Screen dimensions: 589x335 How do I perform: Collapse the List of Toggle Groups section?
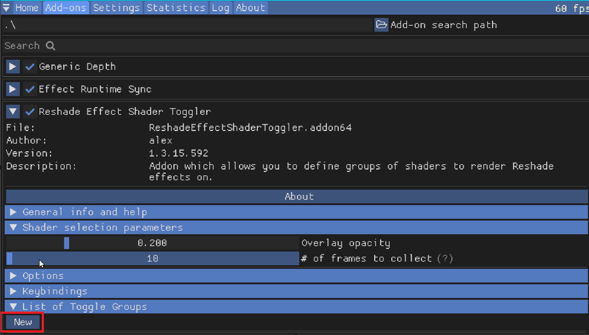coord(296,307)
